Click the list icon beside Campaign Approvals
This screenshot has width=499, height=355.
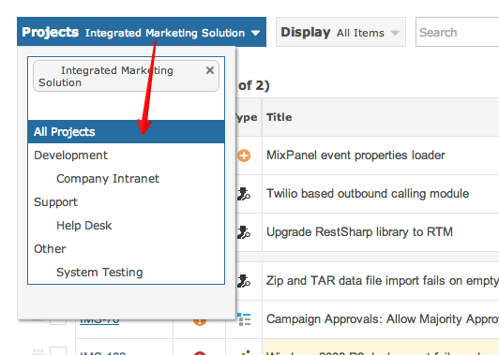(244, 319)
